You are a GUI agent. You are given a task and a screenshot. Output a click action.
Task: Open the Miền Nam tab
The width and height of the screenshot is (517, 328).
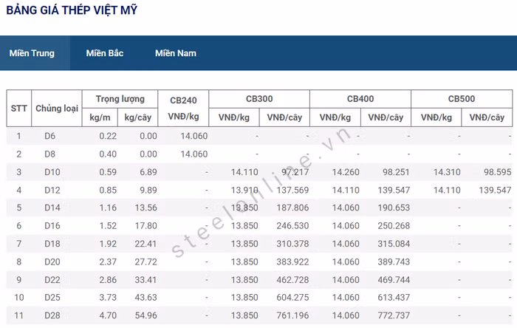tap(175, 53)
